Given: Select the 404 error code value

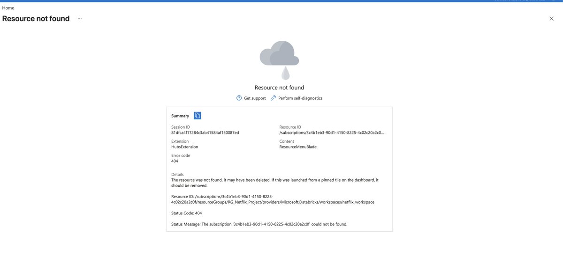Looking at the screenshot, I should [175, 161].
